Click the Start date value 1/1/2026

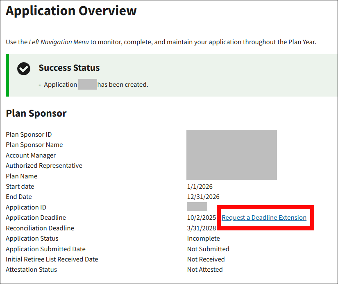[200, 187]
